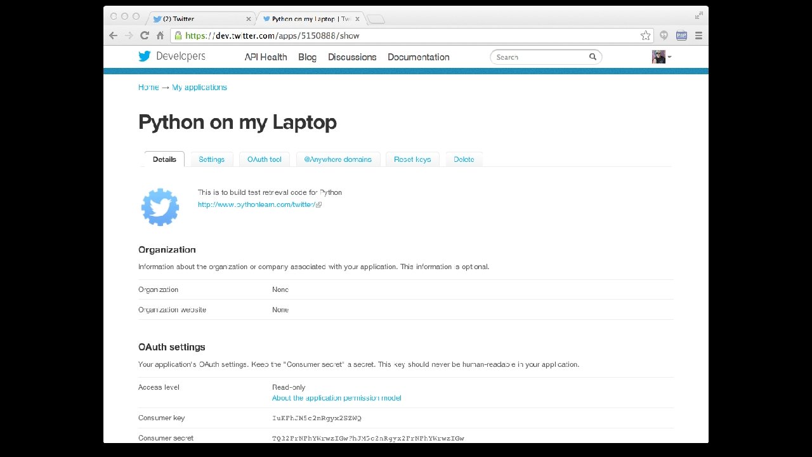Click the Consumer key value text

317,418
